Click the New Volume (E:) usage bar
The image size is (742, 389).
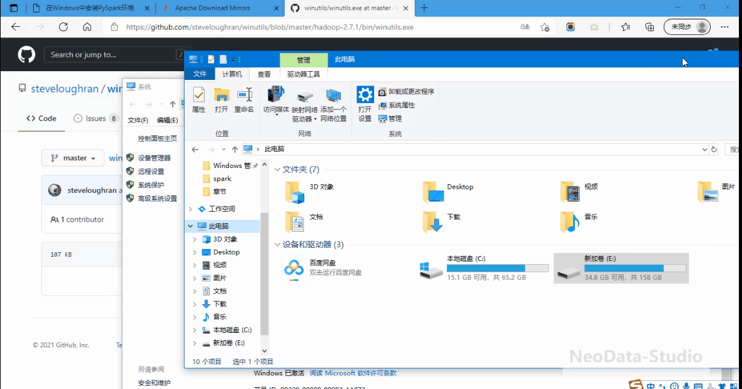[635, 268]
